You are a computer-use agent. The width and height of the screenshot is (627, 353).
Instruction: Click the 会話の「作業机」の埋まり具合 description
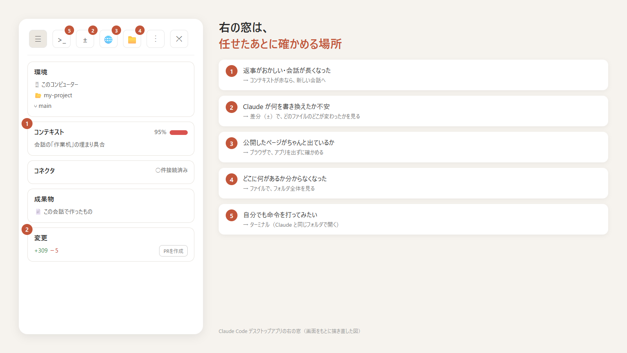click(69, 145)
